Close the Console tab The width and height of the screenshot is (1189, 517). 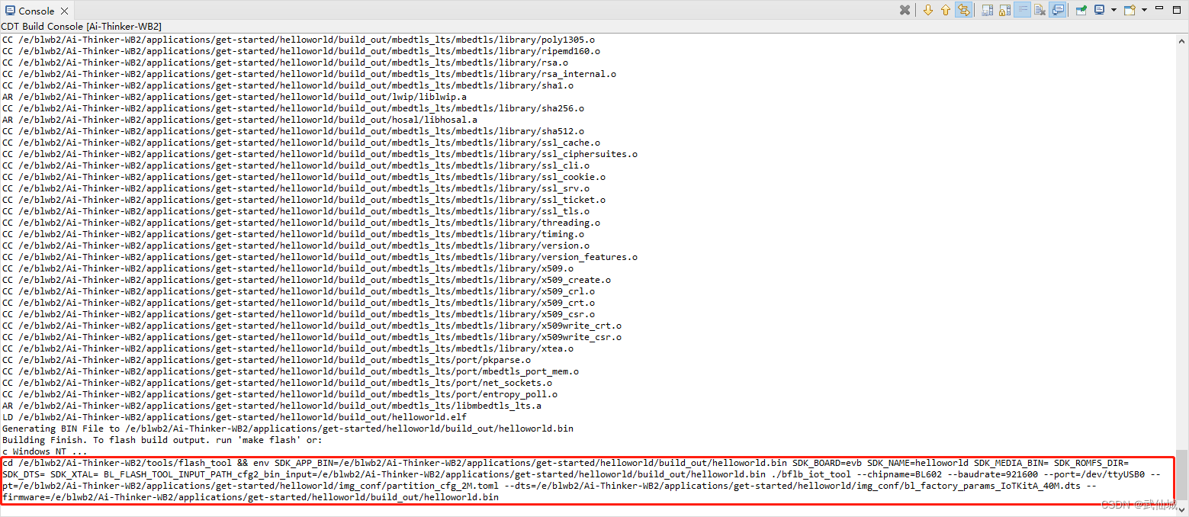point(64,11)
